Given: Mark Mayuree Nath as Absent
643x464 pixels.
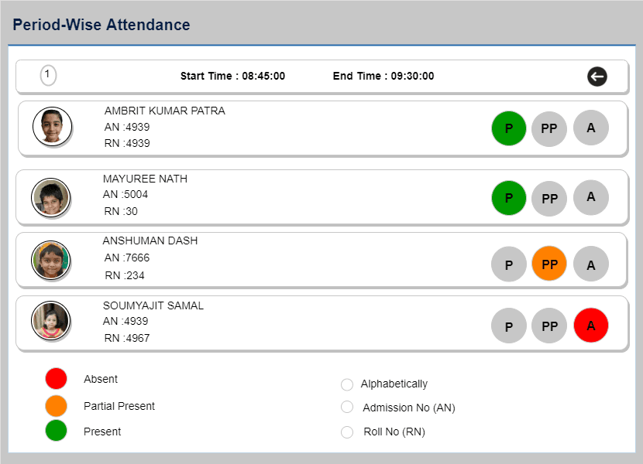Looking at the screenshot, I should [x=590, y=197].
